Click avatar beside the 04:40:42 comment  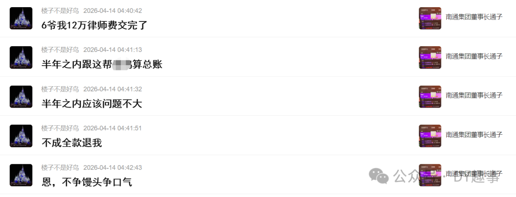tap(21, 19)
